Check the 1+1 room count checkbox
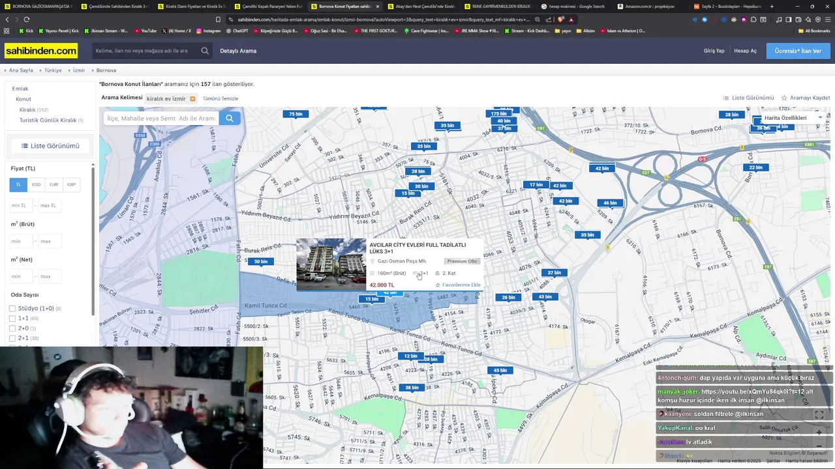Screen dimensions: 835x469 [x=12, y=319]
